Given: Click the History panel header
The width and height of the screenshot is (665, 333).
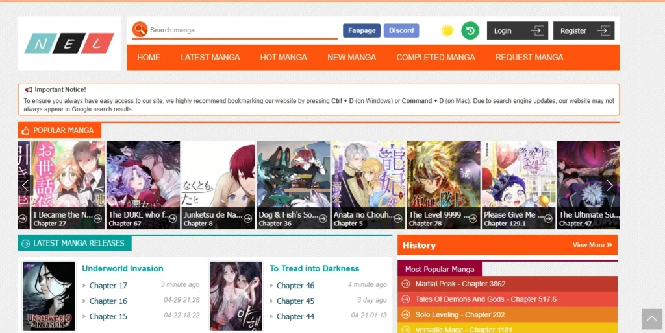Looking at the screenshot, I should point(507,245).
